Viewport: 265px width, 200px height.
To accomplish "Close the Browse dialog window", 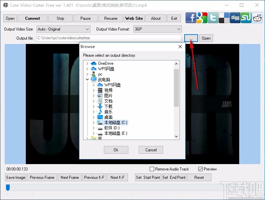I will pos(180,47).
